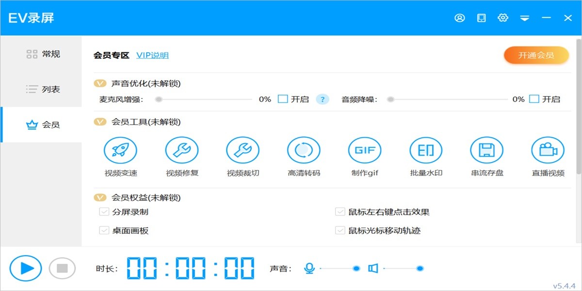Open the VIP说明 link

click(x=152, y=55)
